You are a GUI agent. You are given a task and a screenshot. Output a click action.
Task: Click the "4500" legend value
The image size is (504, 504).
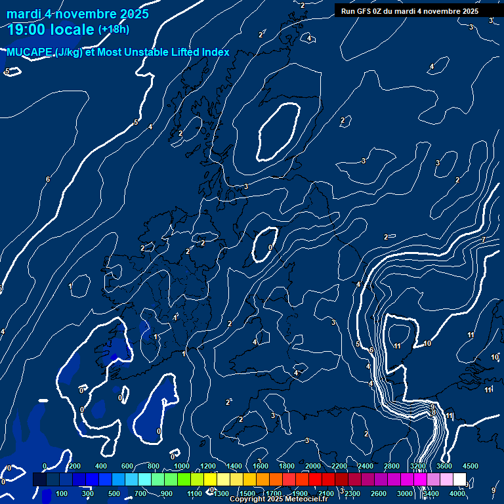tap(471, 466)
